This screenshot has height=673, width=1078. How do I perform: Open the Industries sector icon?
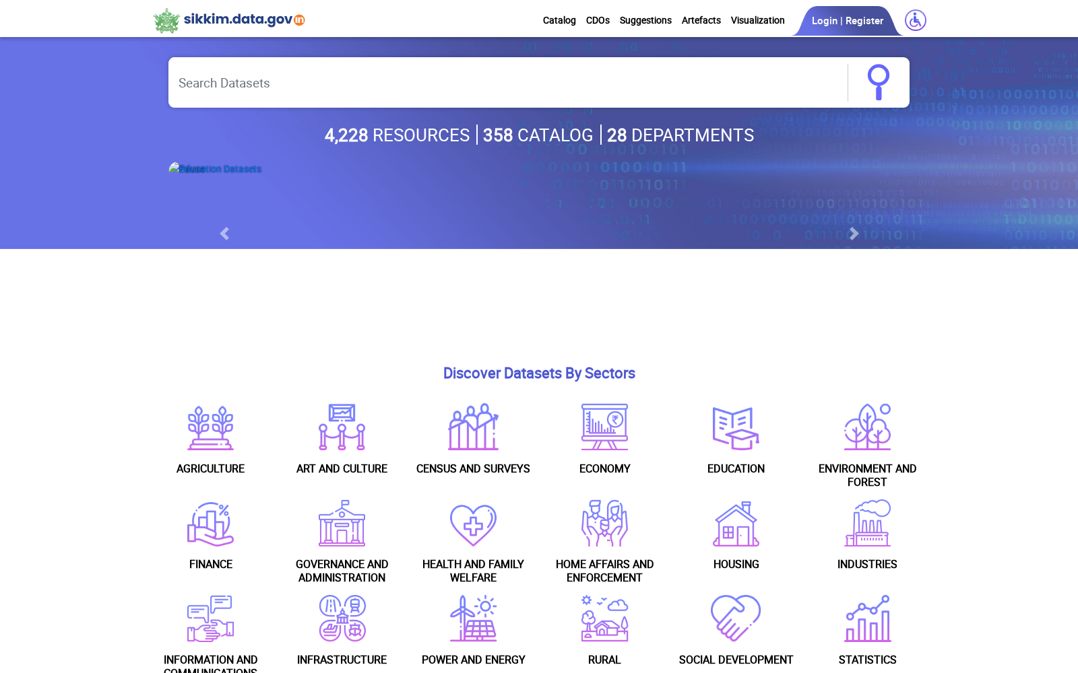[867, 523]
